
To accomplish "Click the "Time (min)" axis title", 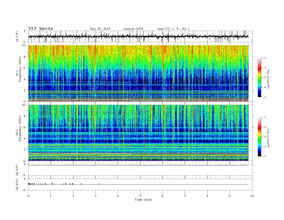I will tap(143, 200).
